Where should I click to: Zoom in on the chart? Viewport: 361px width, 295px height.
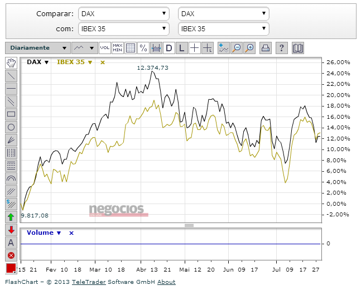(x=249, y=48)
